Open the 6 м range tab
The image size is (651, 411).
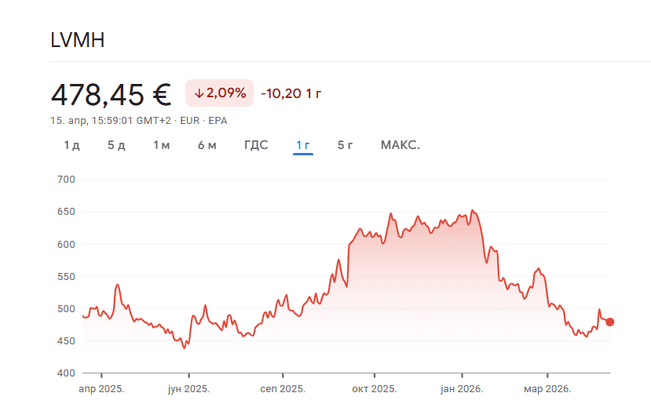(207, 145)
